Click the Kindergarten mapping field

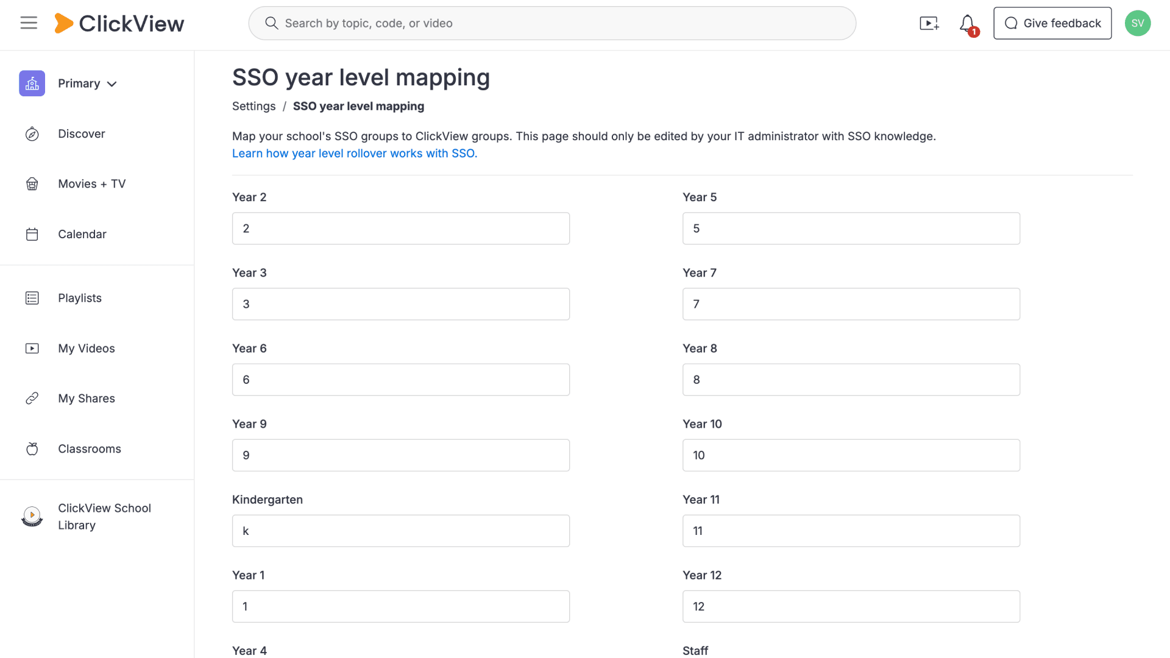[401, 531]
